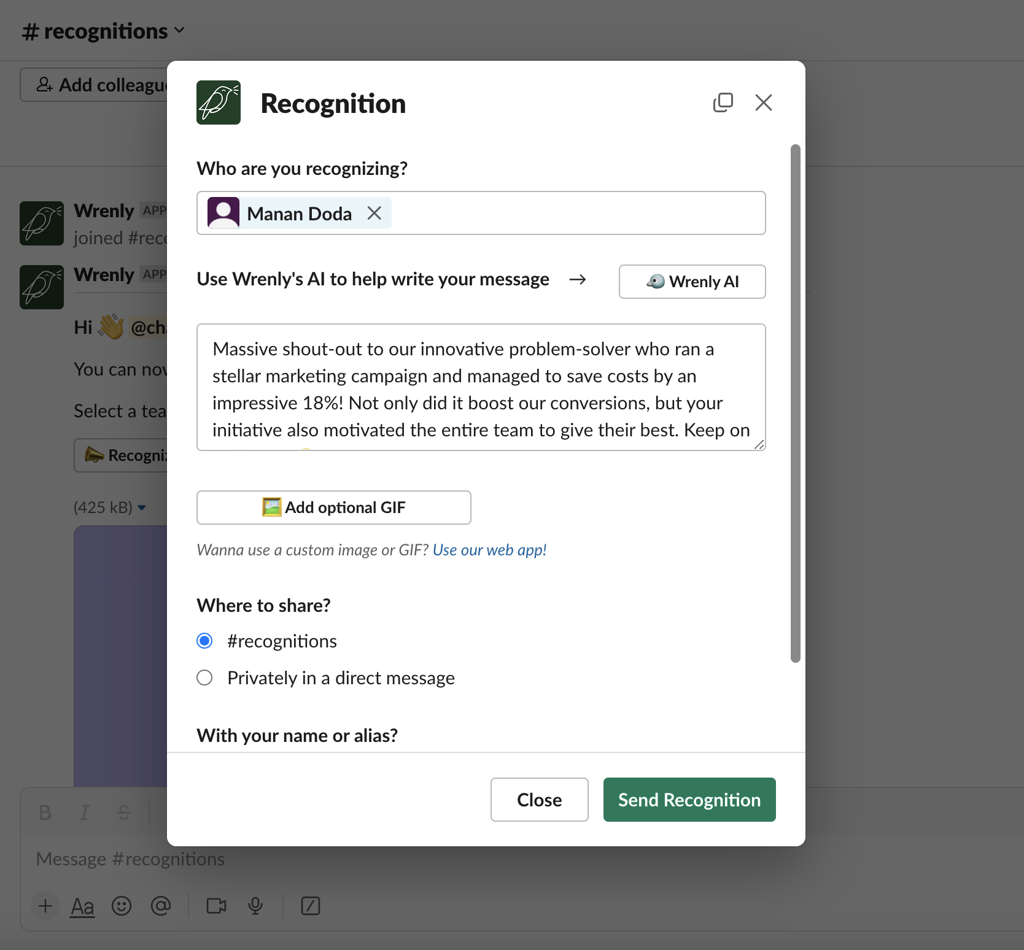
Task: Click the Wrenly AI button
Action: (x=692, y=282)
